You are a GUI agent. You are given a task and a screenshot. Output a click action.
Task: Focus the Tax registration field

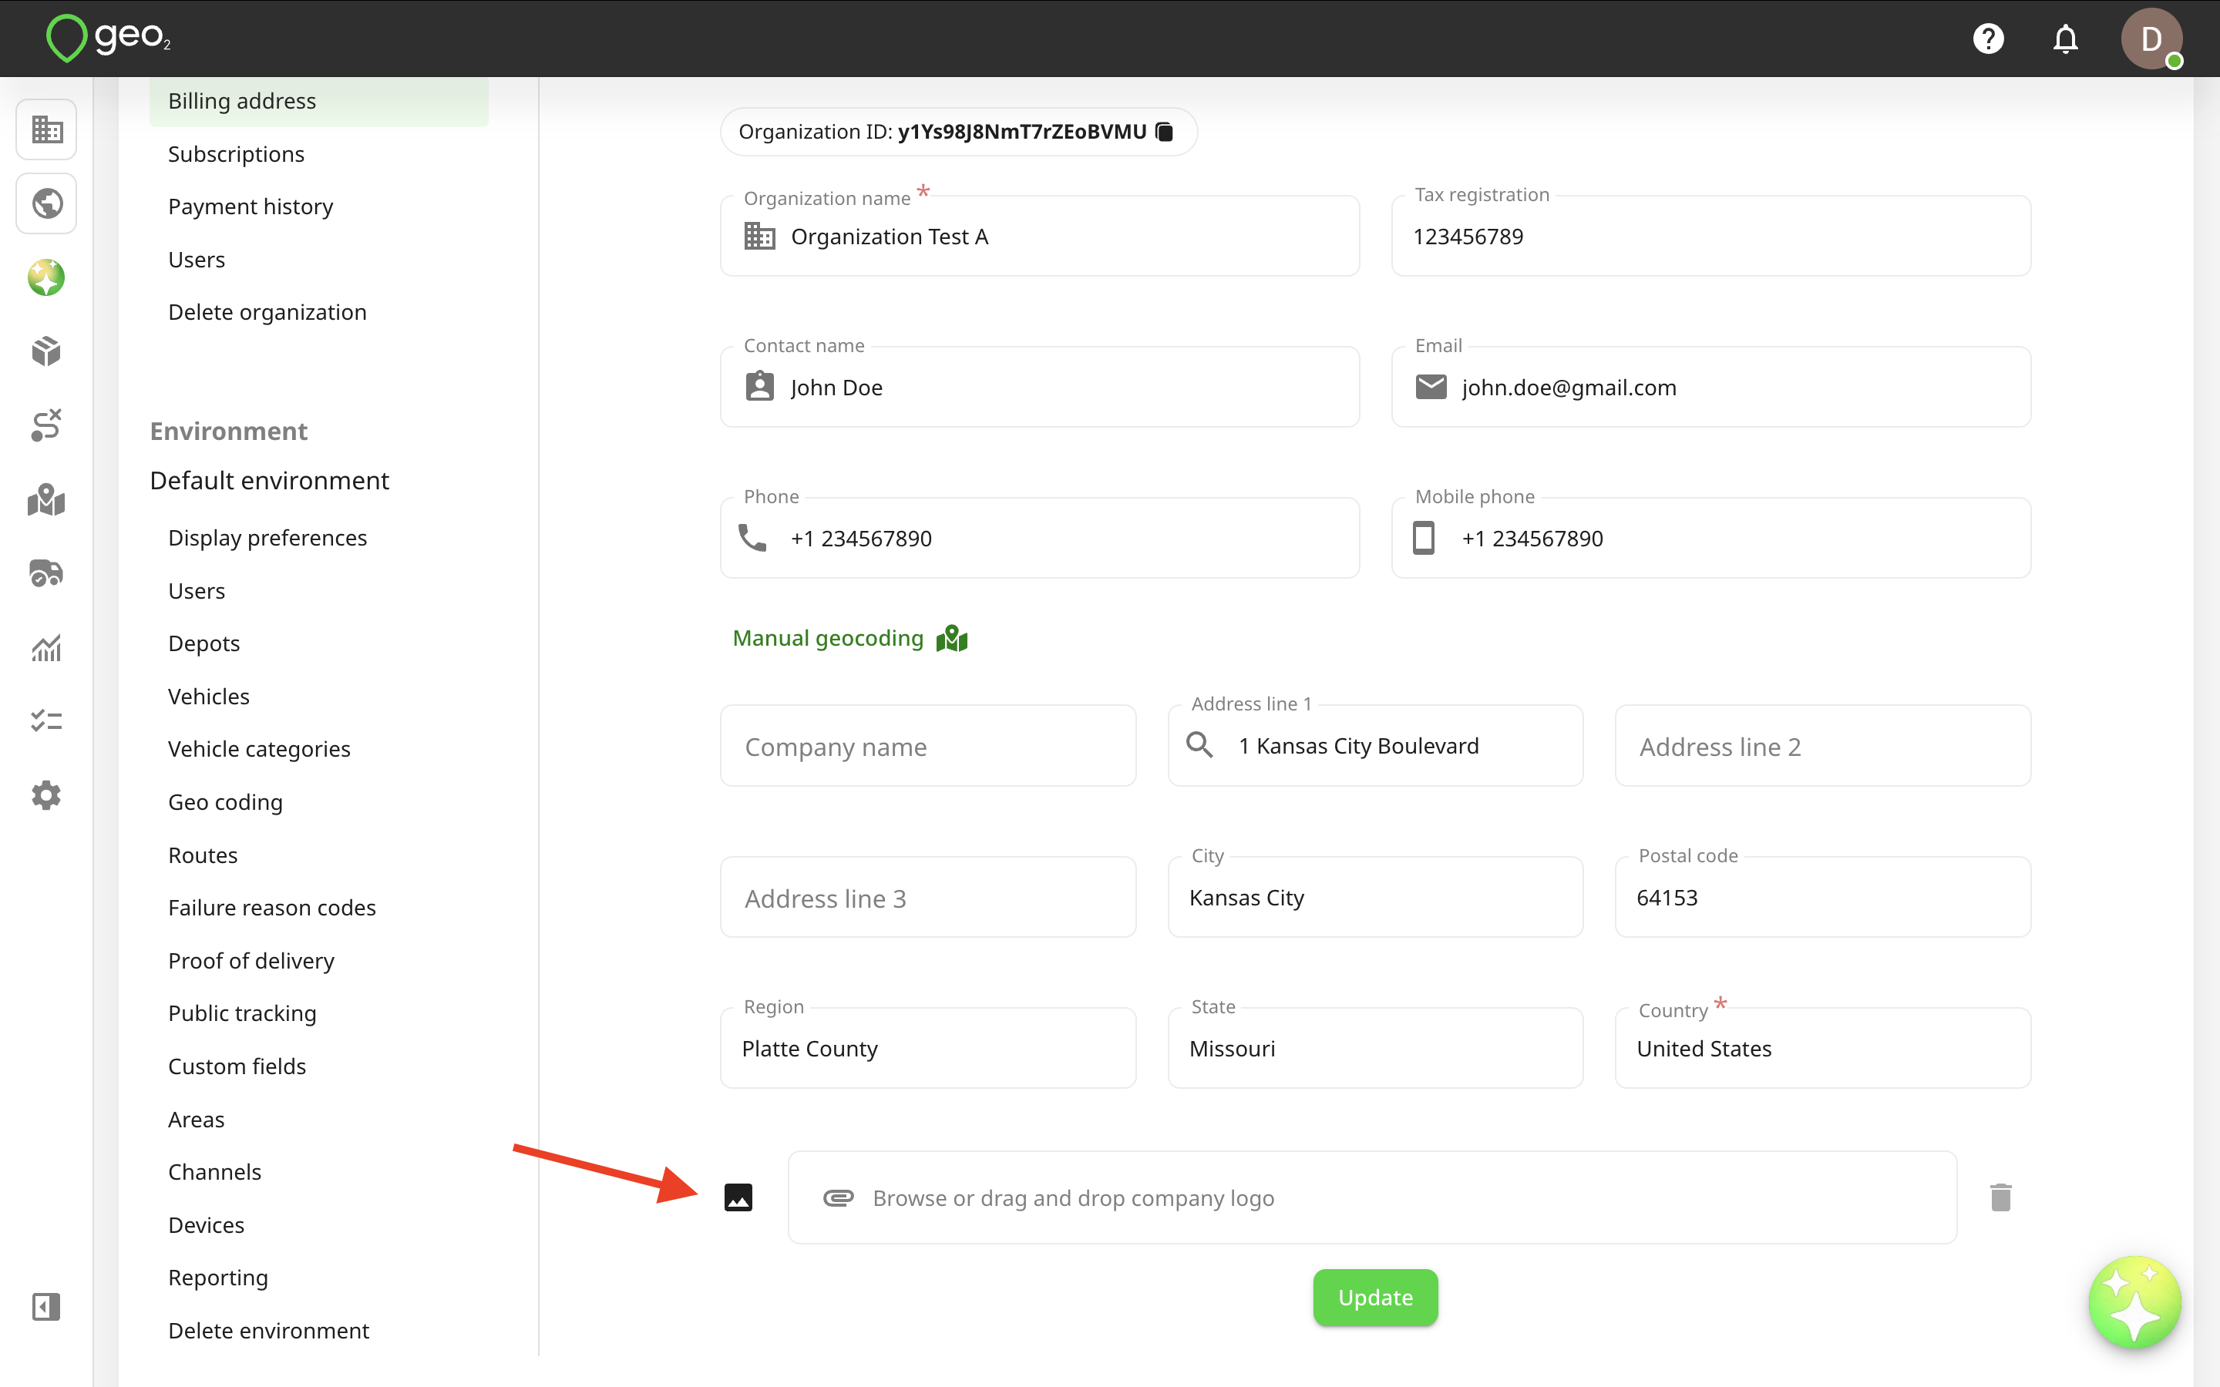[x=1711, y=236]
